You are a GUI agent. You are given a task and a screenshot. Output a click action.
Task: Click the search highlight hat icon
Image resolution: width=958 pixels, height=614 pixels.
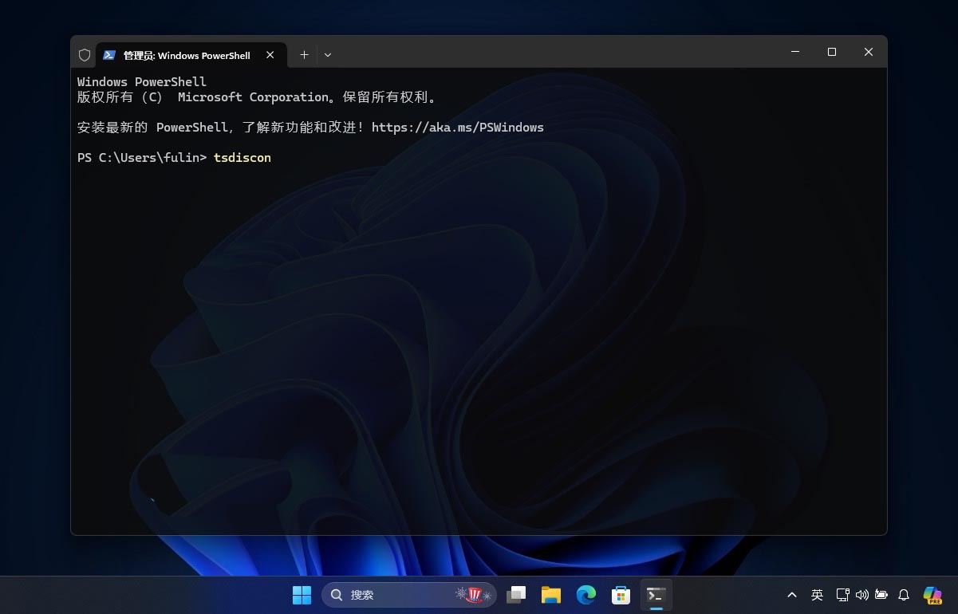point(474,595)
